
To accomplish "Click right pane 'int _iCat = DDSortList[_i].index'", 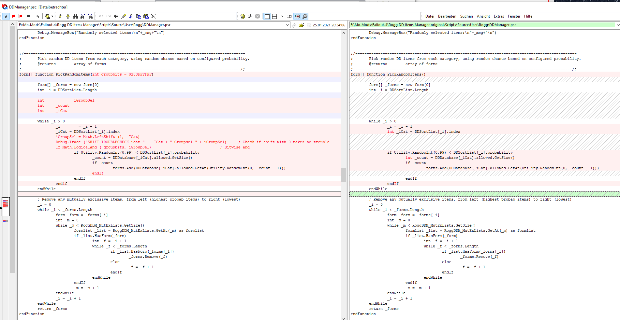I will point(424,132).
